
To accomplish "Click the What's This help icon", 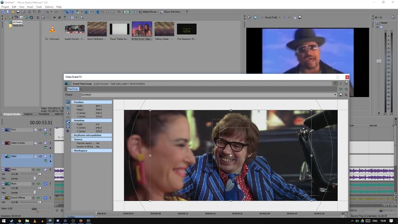I will pyautogui.click(x=186, y=12).
